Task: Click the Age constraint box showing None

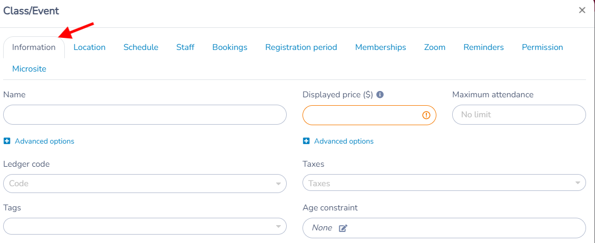Action: point(444,228)
